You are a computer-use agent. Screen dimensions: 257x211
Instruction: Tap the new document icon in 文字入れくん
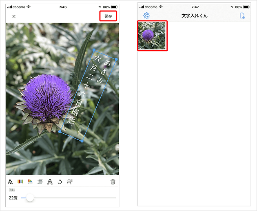(242, 16)
